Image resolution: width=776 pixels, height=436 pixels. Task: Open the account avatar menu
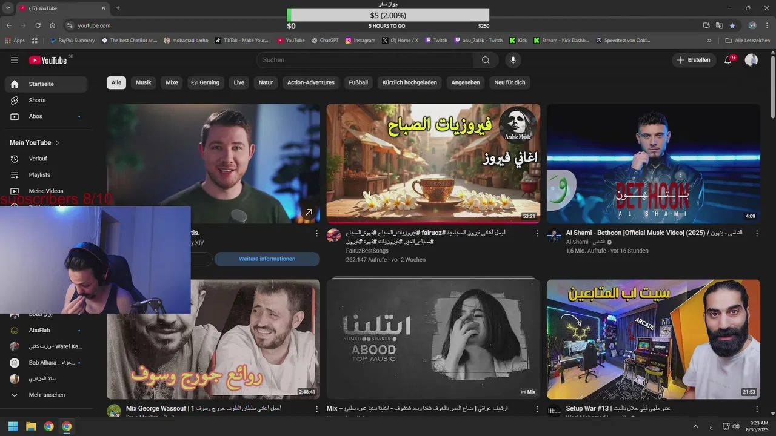pyautogui.click(x=751, y=60)
